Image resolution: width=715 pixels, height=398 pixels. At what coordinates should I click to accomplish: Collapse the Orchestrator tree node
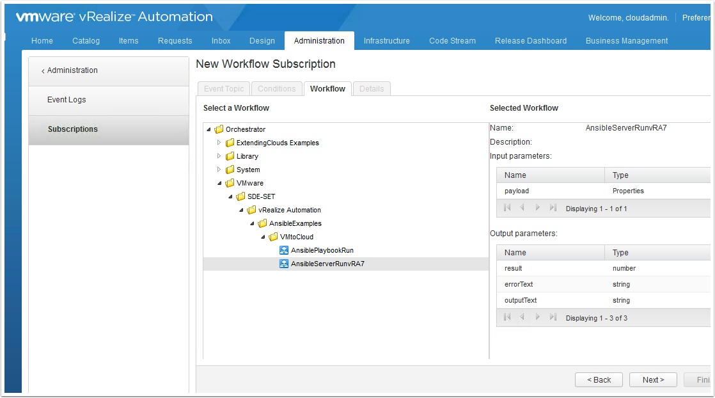point(209,130)
